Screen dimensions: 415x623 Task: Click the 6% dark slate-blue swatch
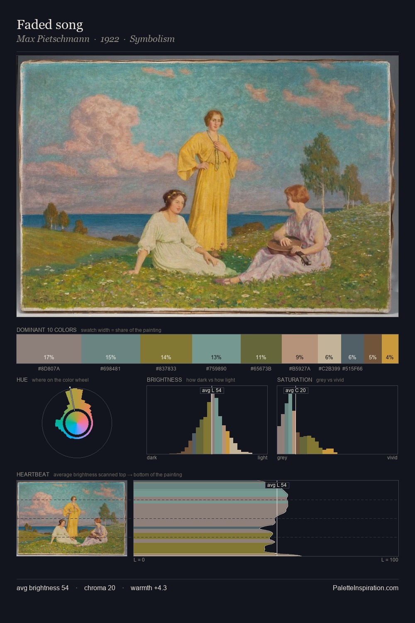(x=352, y=349)
